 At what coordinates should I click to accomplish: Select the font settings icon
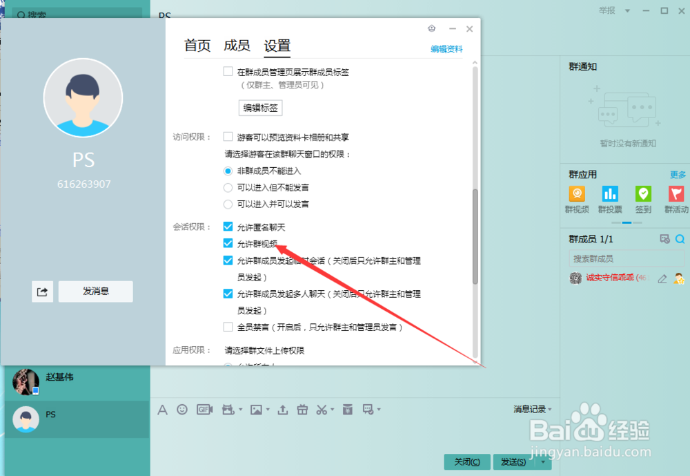point(162,409)
